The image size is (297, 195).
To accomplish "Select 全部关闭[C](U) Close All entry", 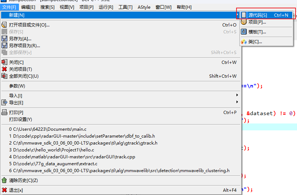I will [121, 76].
